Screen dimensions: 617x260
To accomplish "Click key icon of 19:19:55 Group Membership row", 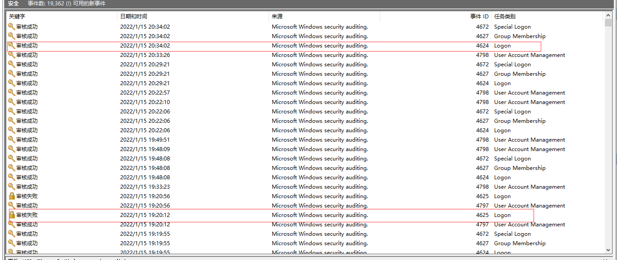I will 12,243.
